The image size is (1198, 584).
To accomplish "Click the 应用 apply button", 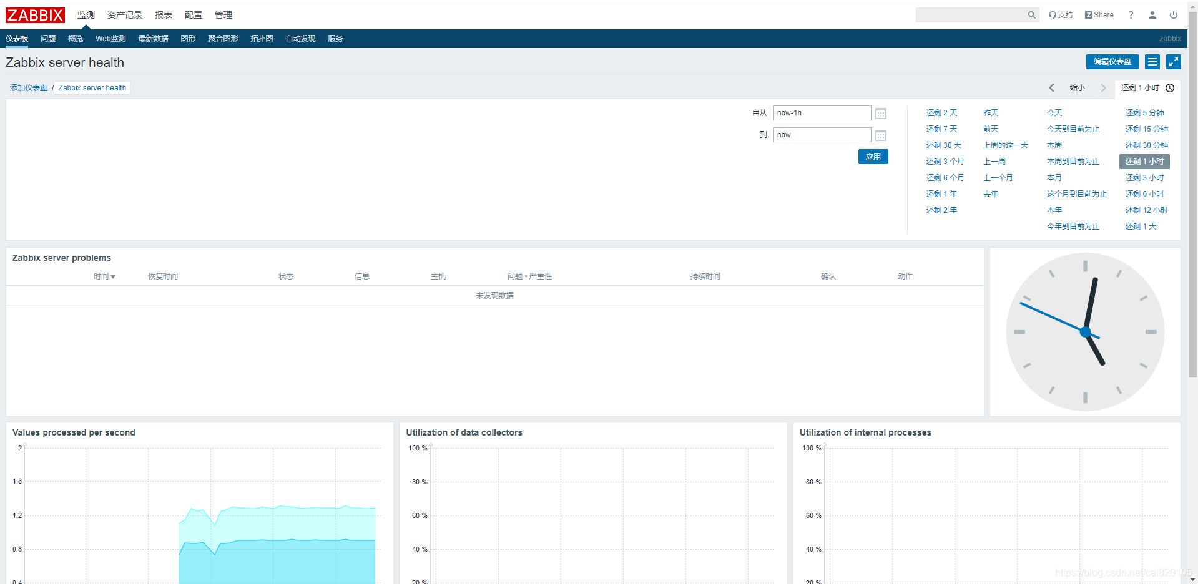I will pos(873,157).
